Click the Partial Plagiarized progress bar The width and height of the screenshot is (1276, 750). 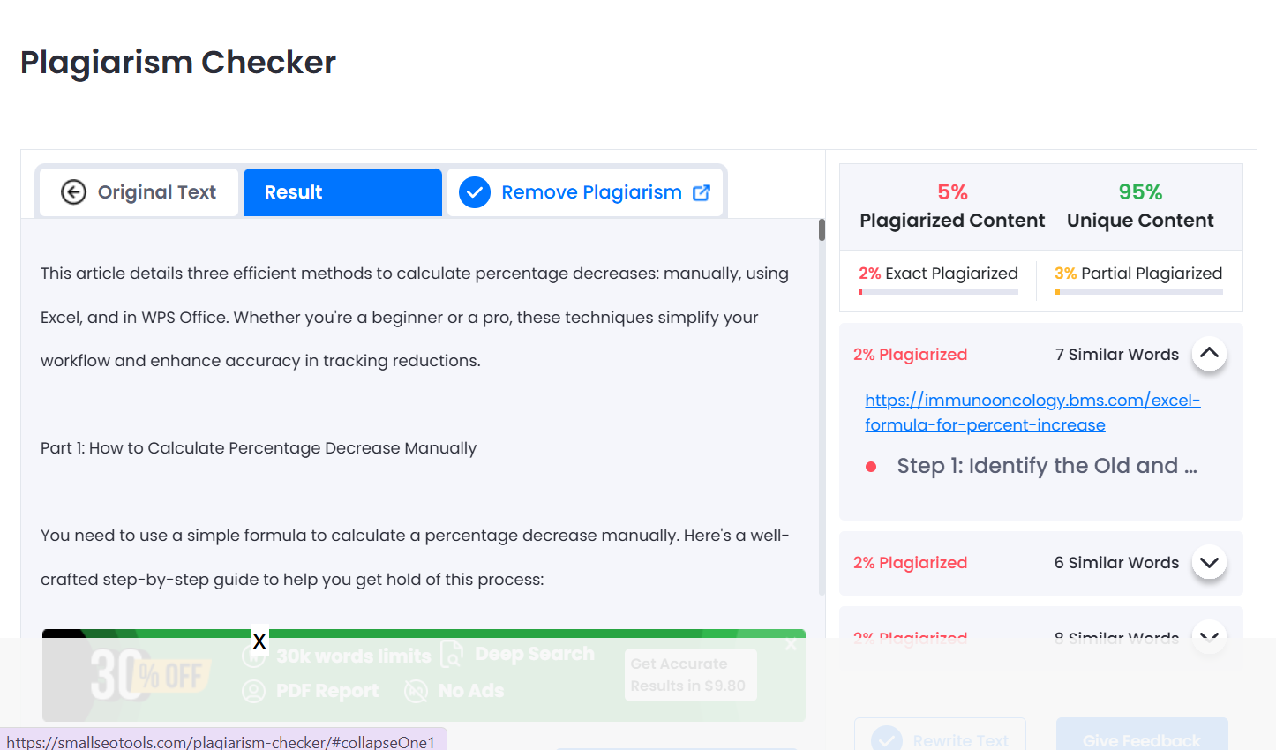(1138, 292)
